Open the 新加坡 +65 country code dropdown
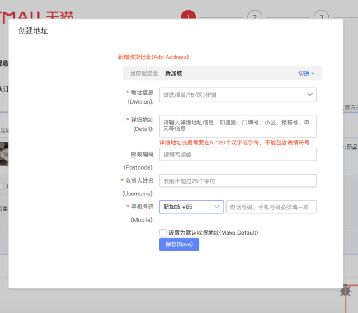This screenshot has width=358, height=313. (x=191, y=207)
